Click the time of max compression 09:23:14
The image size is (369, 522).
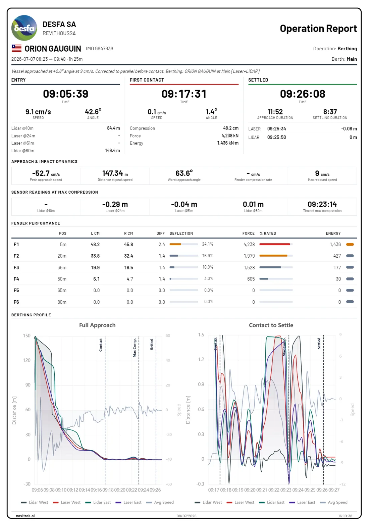coord(322,204)
